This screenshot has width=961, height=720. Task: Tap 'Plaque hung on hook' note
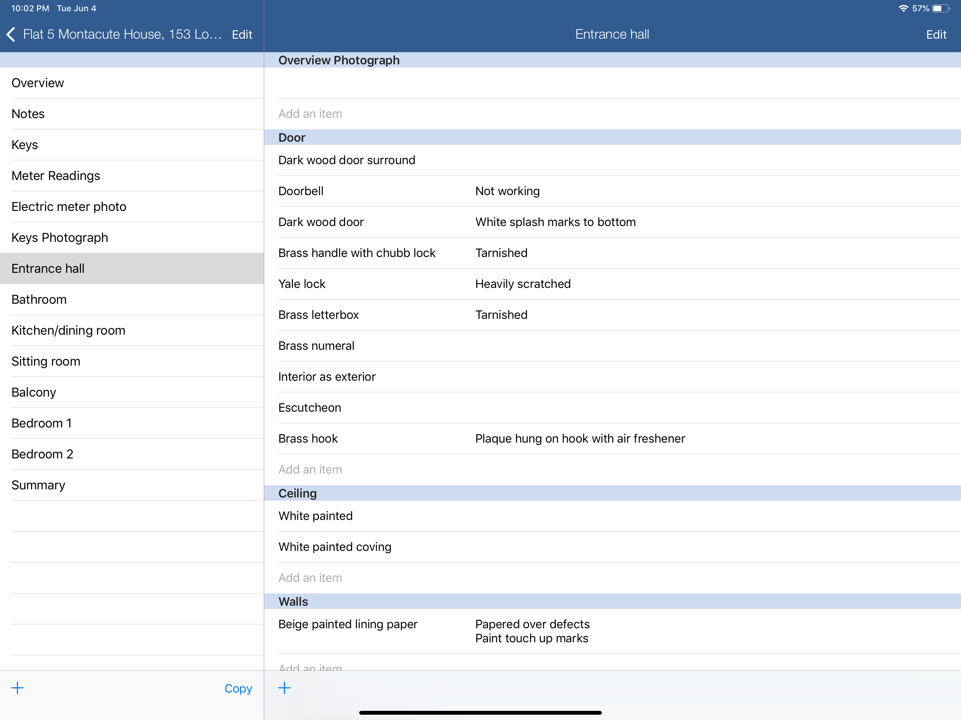tap(580, 439)
